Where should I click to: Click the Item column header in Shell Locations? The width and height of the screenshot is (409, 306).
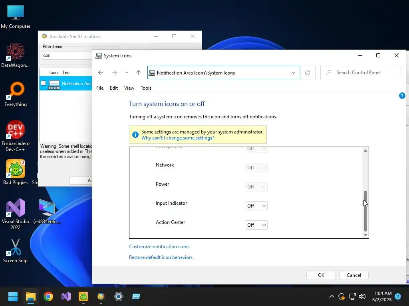pyautogui.click(x=67, y=73)
